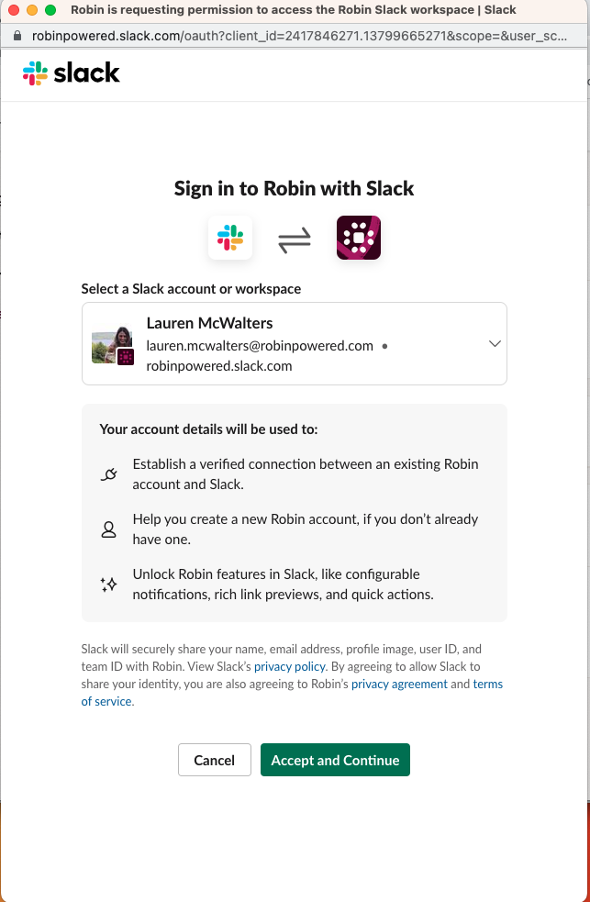
Task: Open Slack's privacy policy link
Action: pos(290,666)
